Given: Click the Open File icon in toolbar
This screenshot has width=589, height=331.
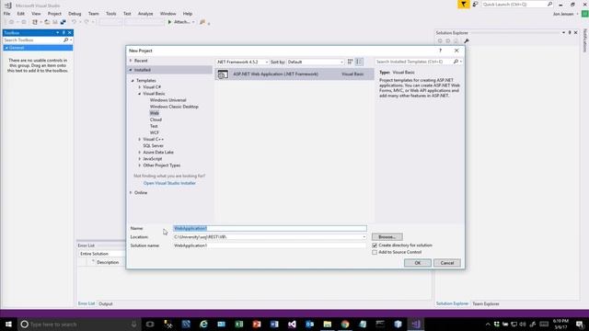Looking at the screenshot, I should point(47,22).
